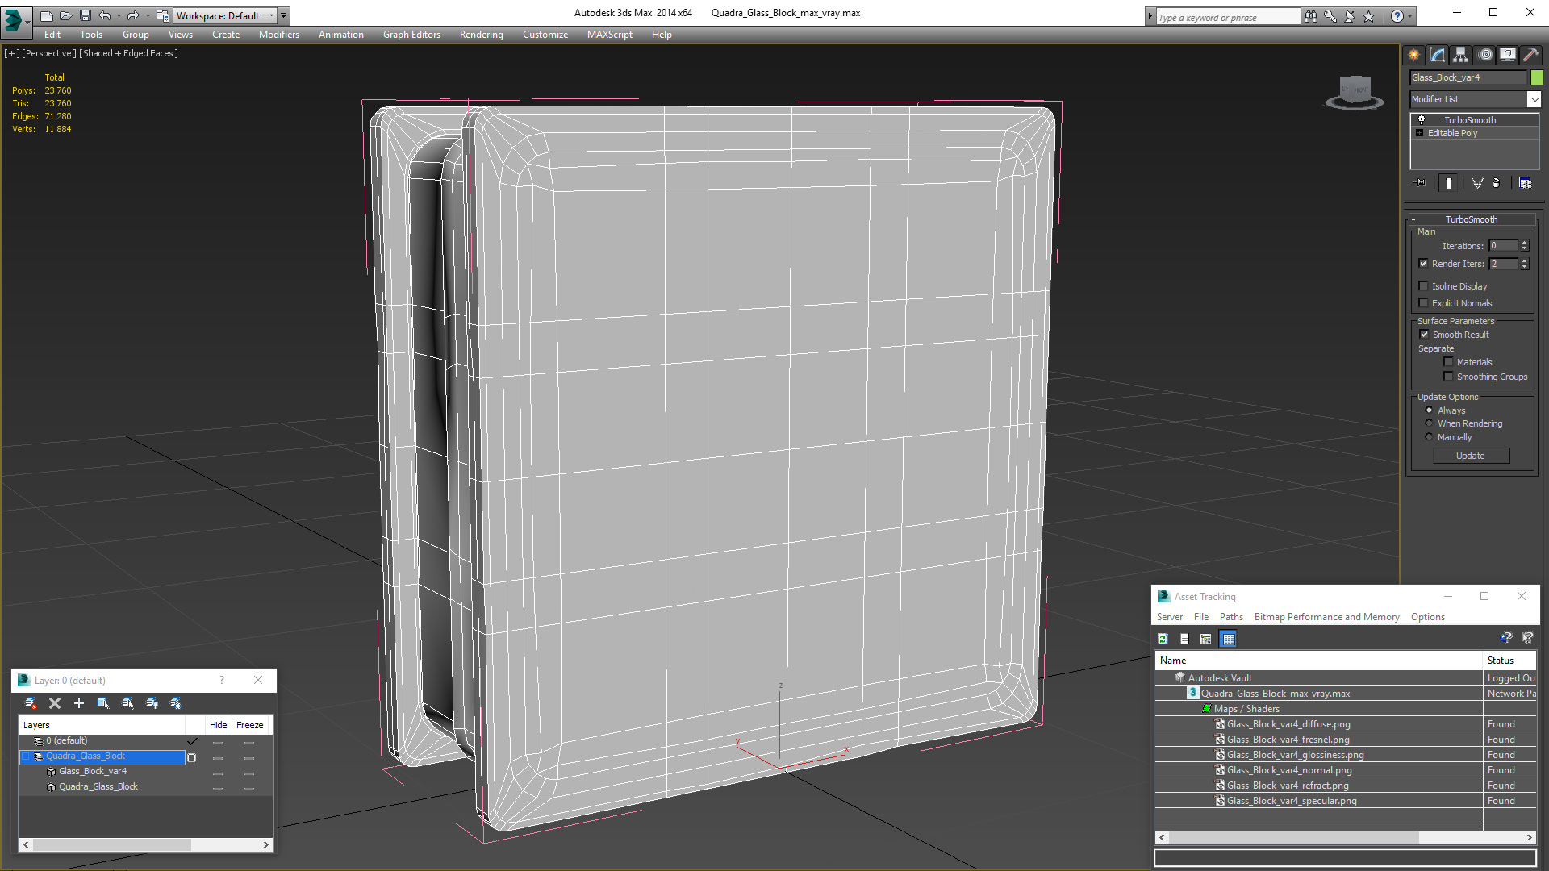Image resolution: width=1549 pixels, height=871 pixels.
Task: Open the Modifier List dropdown
Action: click(x=1534, y=99)
